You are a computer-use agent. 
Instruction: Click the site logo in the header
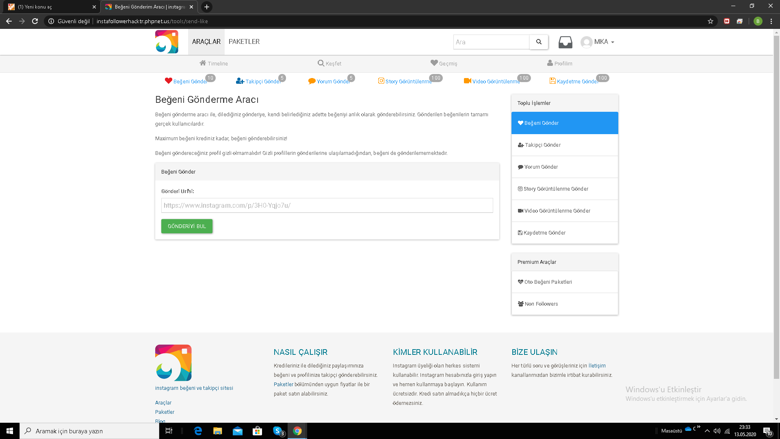tap(167, 41)
